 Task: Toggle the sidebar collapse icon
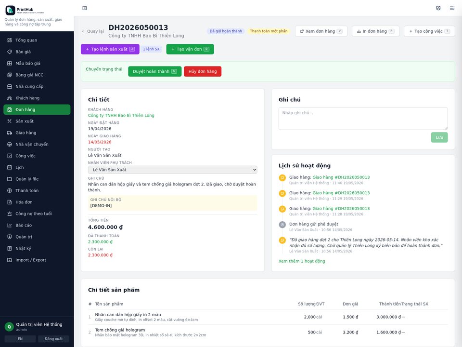click(85, 8)
